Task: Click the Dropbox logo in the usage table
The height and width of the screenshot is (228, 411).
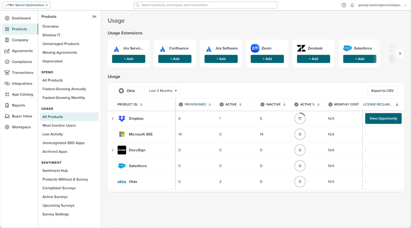Action: pyautogui.click(x=122, y=118)
